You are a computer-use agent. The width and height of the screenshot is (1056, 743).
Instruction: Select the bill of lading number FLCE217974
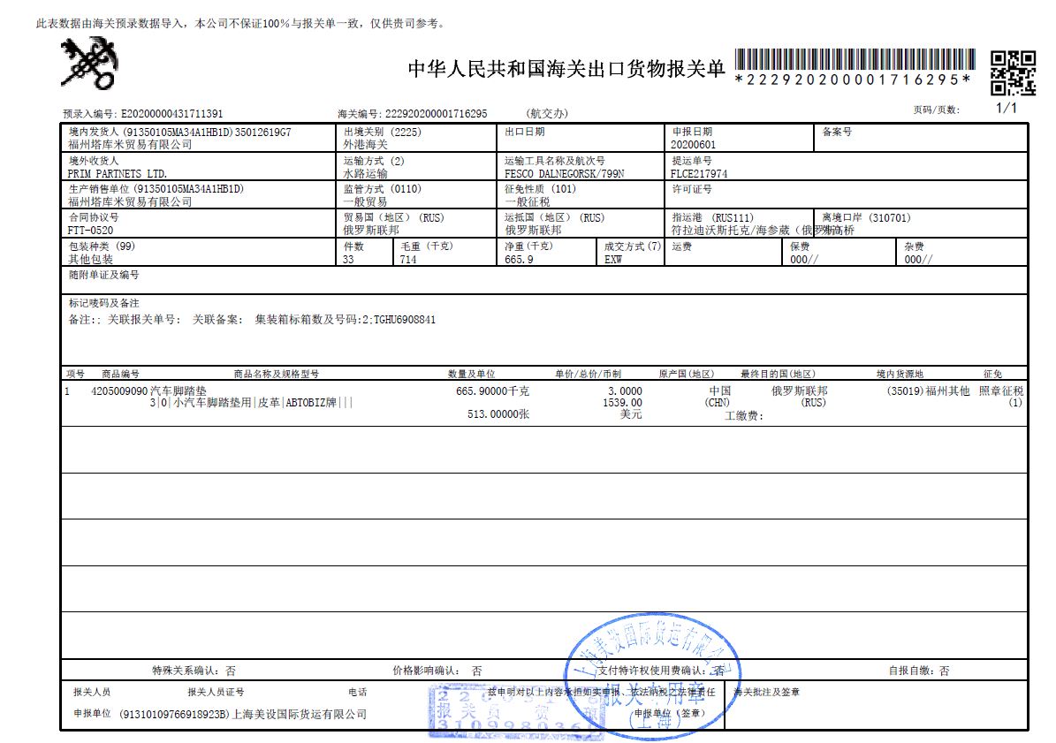[699, 174]
